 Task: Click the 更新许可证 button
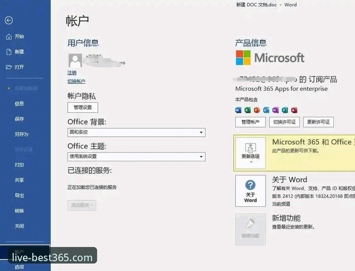pyautogui.click(x=318, y=122)
